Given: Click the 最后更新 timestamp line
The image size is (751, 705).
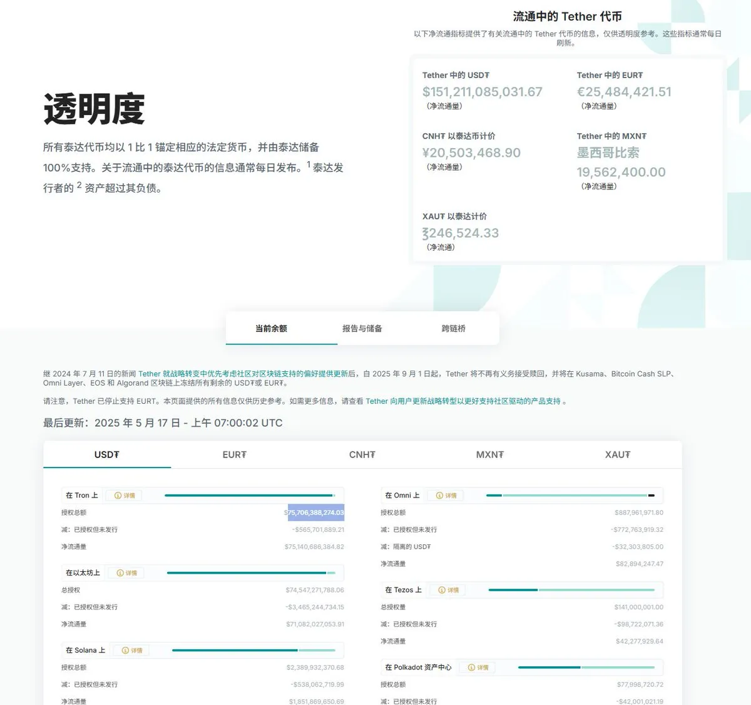Looking at the screenshot, I should [163, 423].
